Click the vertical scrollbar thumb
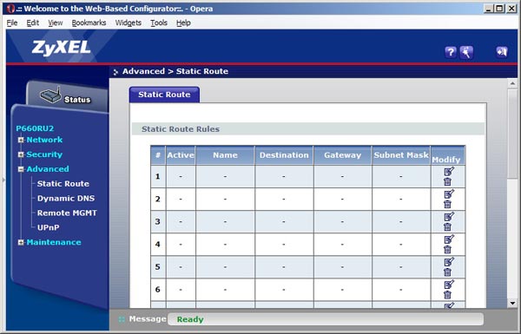 pos(512,133)
